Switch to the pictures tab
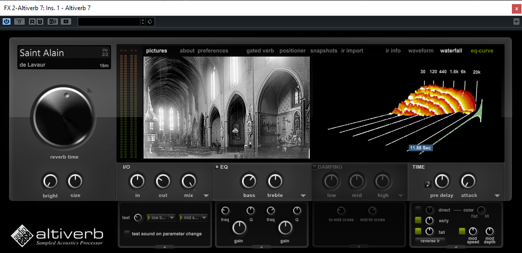The image size is (522, 253). 157,51
